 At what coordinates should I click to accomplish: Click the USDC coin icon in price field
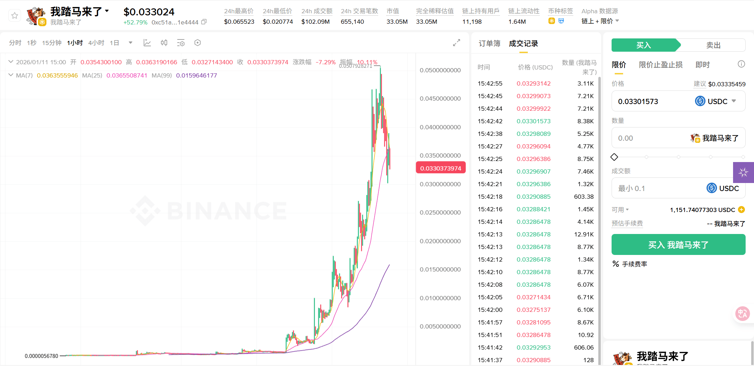click(700, 101)
